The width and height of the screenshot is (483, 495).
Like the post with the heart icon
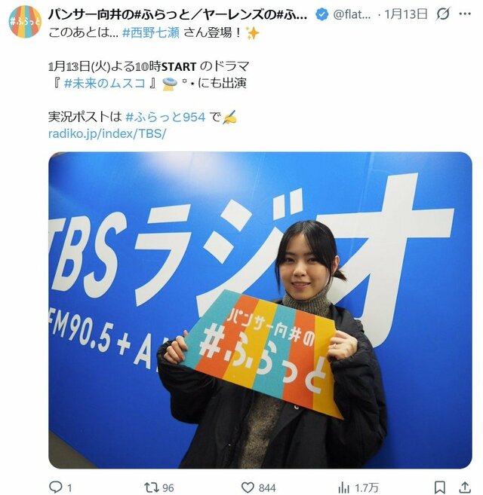pyautogui.click(x=248, y=487)
